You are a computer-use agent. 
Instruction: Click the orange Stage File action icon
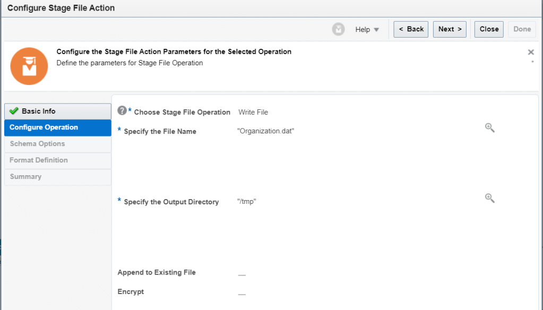(x=29, y=66)
